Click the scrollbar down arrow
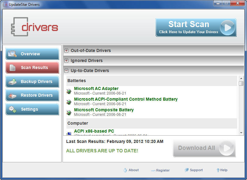The image size is (247, 180). (x=241, y=133)
